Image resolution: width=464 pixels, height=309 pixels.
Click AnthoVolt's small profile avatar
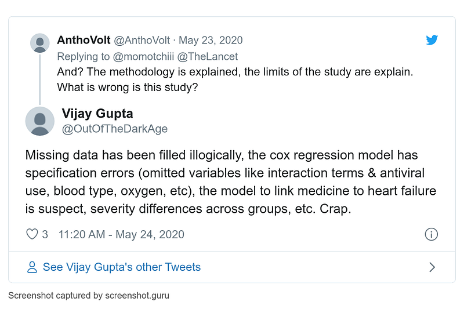point(39,43)
